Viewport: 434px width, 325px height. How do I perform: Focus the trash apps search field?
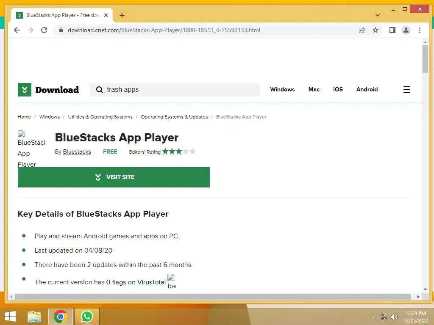coord(174,90)
